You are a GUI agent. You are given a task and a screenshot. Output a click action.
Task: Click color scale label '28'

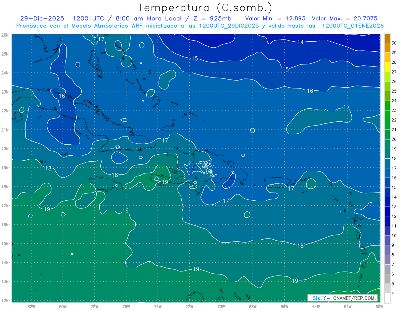pyautogui.click(x=394, y=62)
